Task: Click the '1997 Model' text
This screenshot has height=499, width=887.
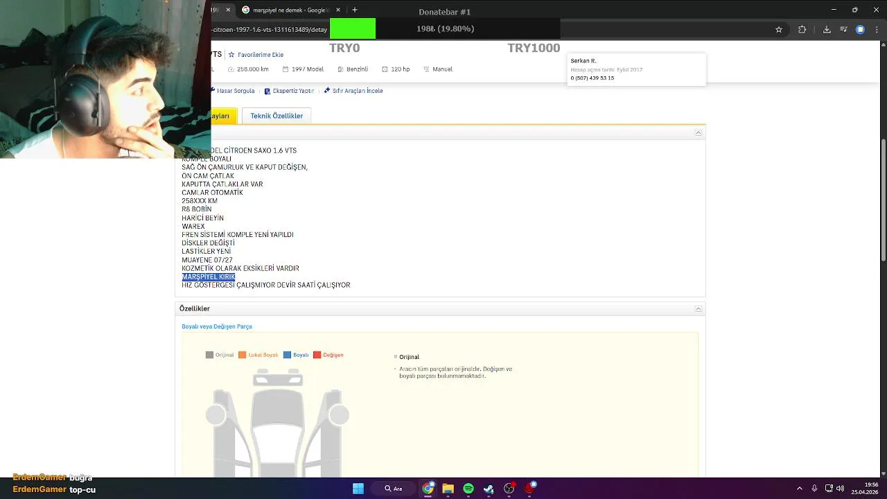Action: [308, 69]
